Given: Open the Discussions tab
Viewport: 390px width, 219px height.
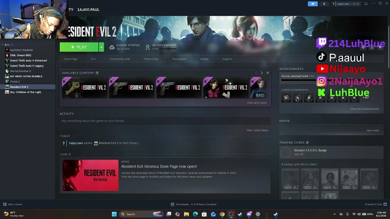Looking at the screenshot, I should click(179, 59).
